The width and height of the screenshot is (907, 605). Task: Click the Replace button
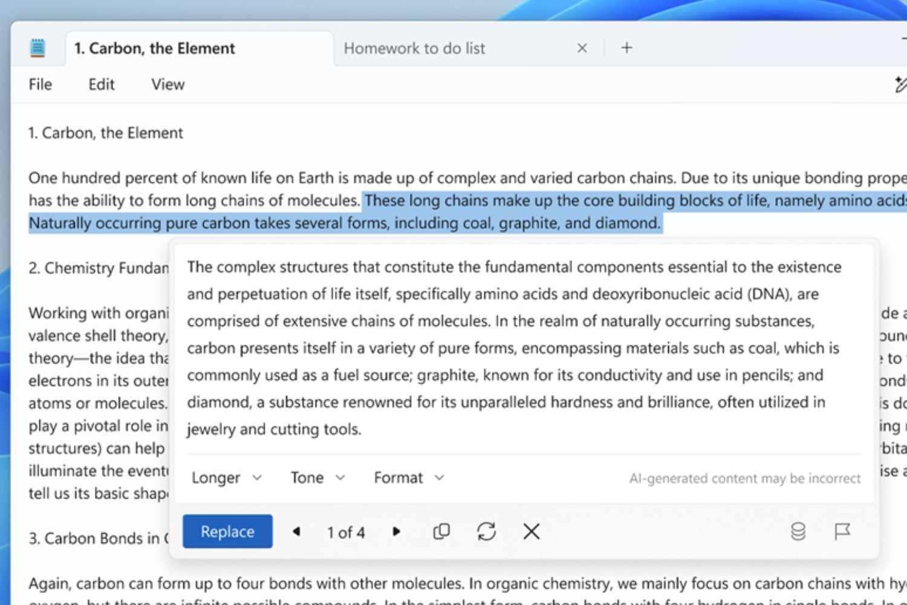[227, 531]
